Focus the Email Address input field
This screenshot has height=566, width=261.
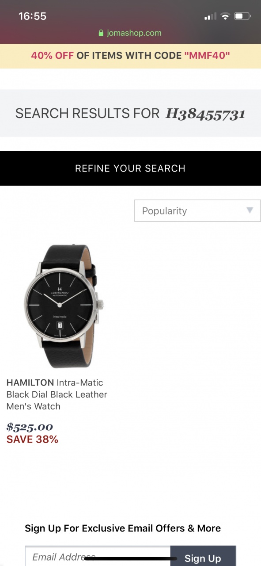click(x=98, y=556)
